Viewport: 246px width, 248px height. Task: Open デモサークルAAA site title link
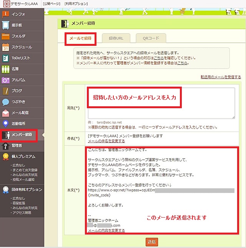[x=24, y=4]
